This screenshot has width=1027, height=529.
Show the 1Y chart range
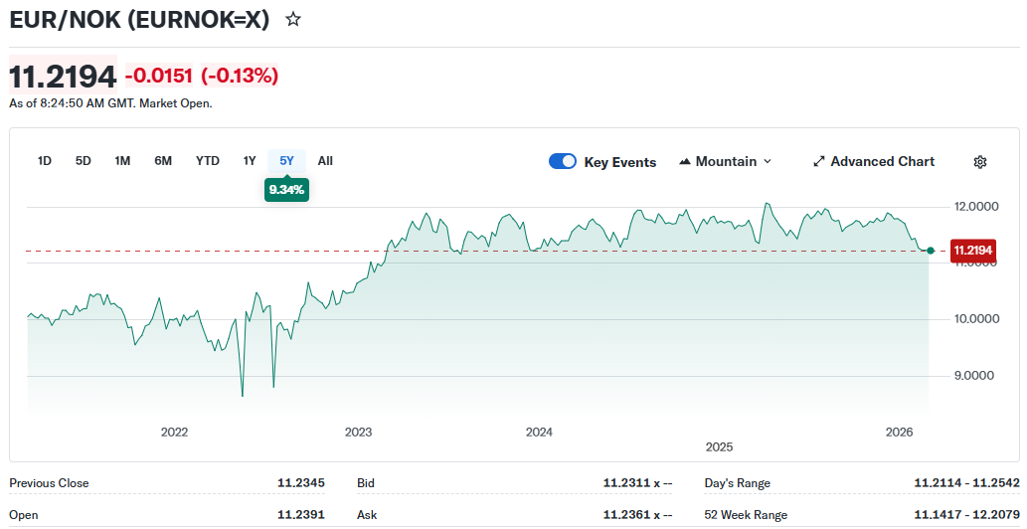point(250,161)
